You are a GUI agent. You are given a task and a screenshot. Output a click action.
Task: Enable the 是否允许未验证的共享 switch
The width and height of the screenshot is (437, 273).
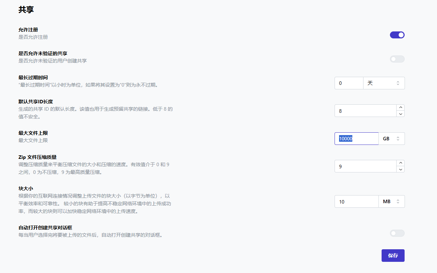(397, 59)
